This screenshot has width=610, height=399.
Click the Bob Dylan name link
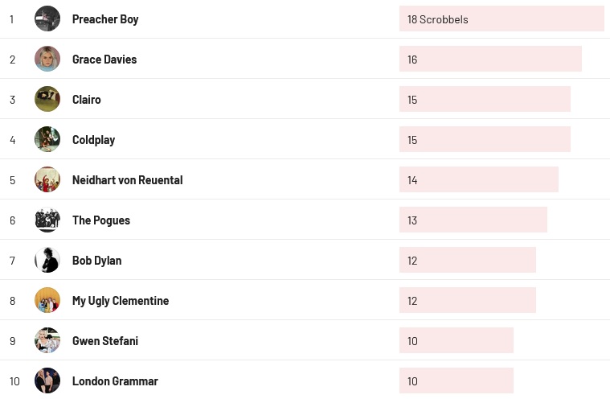click(x=97, y=261)
